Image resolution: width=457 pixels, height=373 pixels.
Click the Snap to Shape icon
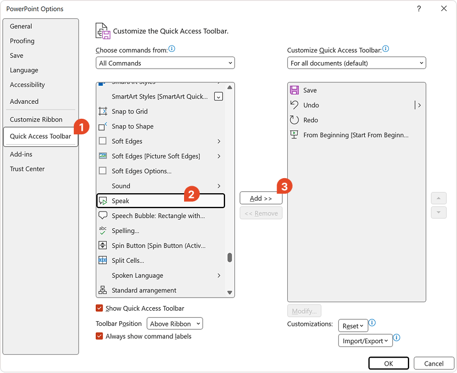(x=103, y=126)
